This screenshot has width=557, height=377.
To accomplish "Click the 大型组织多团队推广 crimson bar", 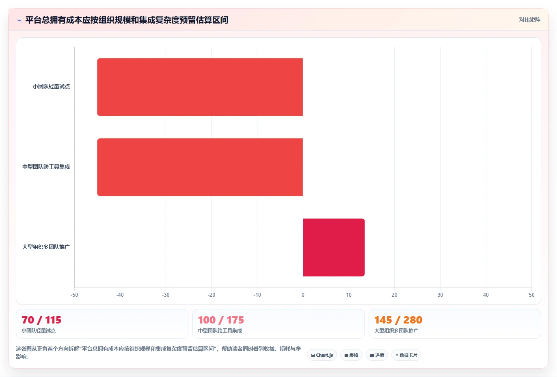I will tap(334, 248).
